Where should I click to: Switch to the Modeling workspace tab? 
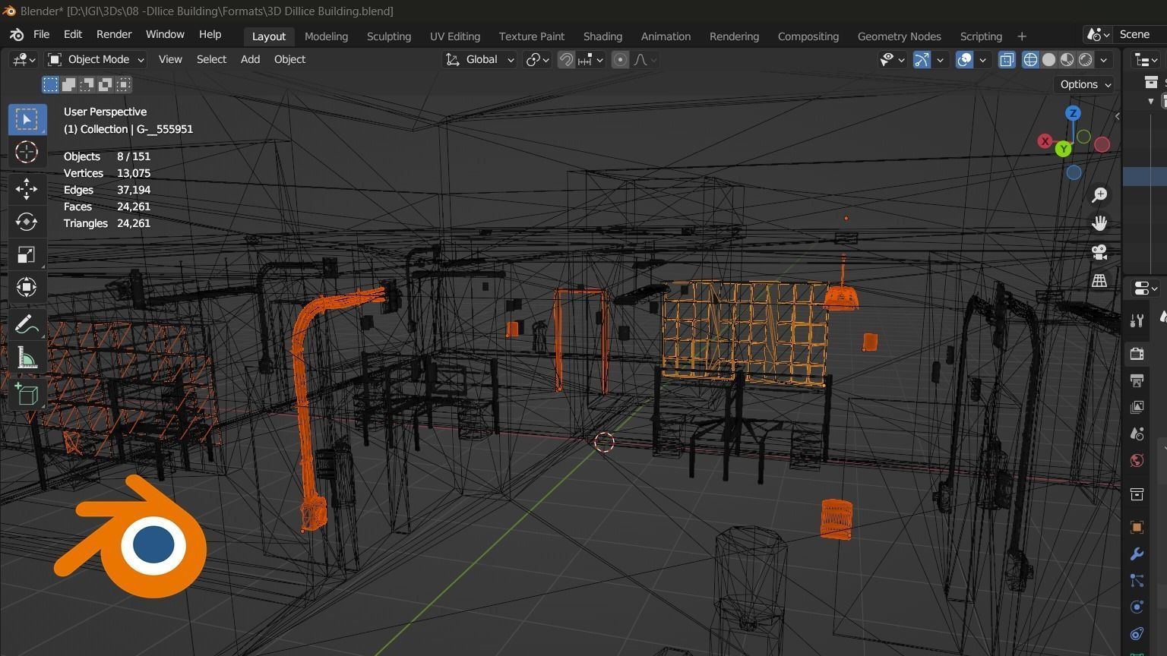[326, 36]
